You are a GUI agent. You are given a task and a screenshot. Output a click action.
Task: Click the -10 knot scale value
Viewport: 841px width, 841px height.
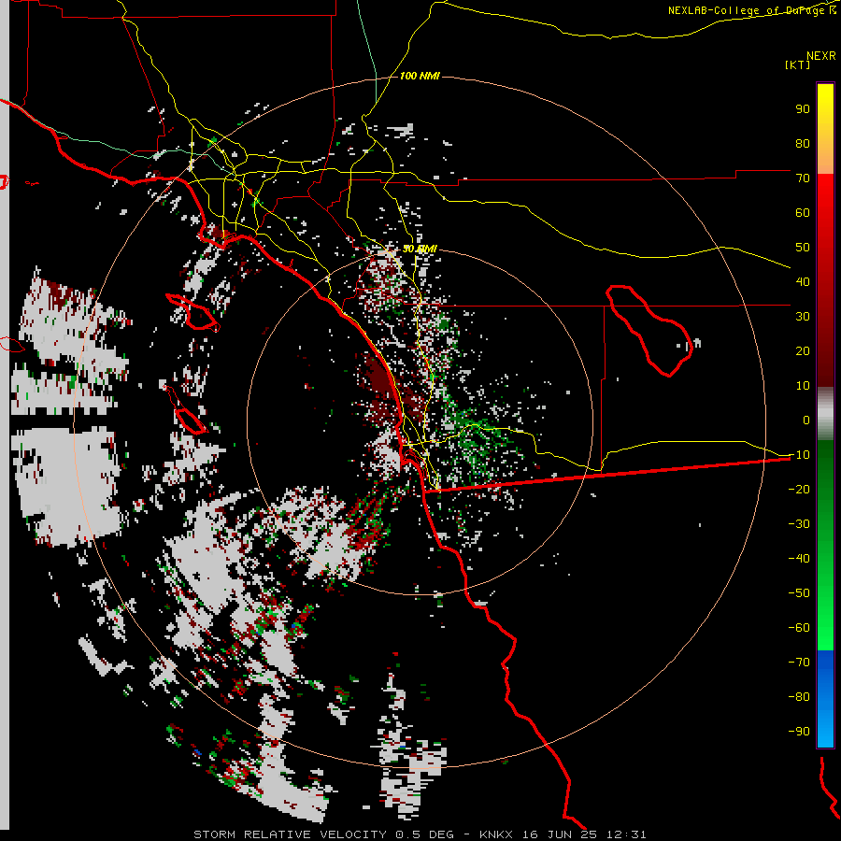tap(799, 455)
